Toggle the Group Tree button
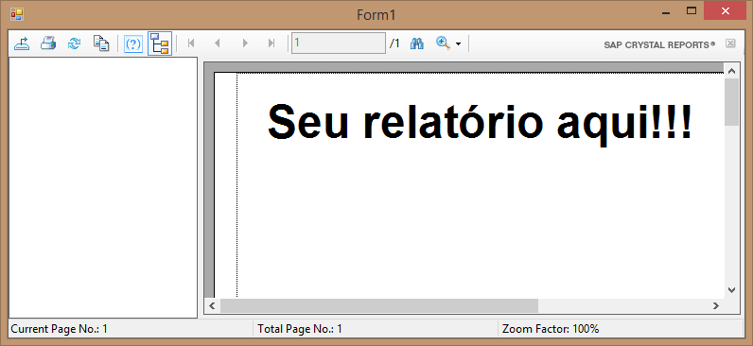The image size is (753, 346). tap(160, 43)
